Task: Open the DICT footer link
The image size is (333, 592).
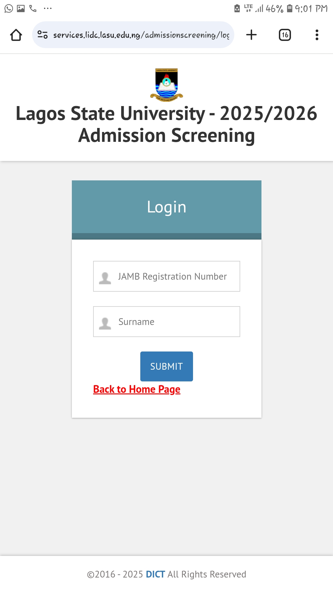Action: [x=155, y=574]
